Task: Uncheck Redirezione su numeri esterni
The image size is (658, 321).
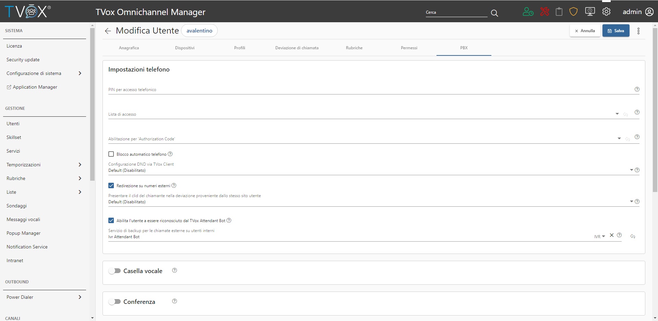Action: [111, 185]
